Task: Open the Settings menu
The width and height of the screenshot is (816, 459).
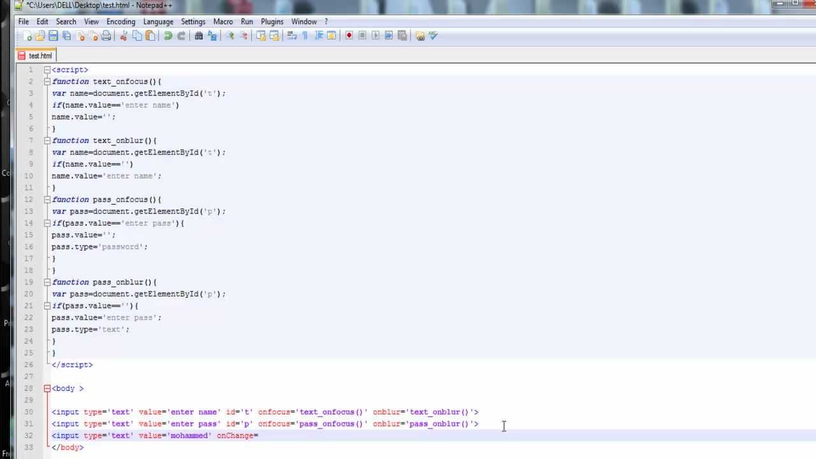Action: (193, 22)
